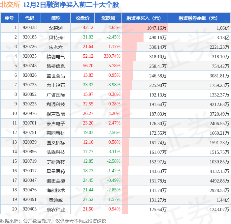Click closing price 33.32
Screen dimensions: 231x224
point(88,85)
